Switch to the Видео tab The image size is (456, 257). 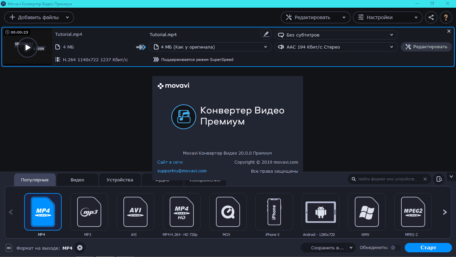77,180
